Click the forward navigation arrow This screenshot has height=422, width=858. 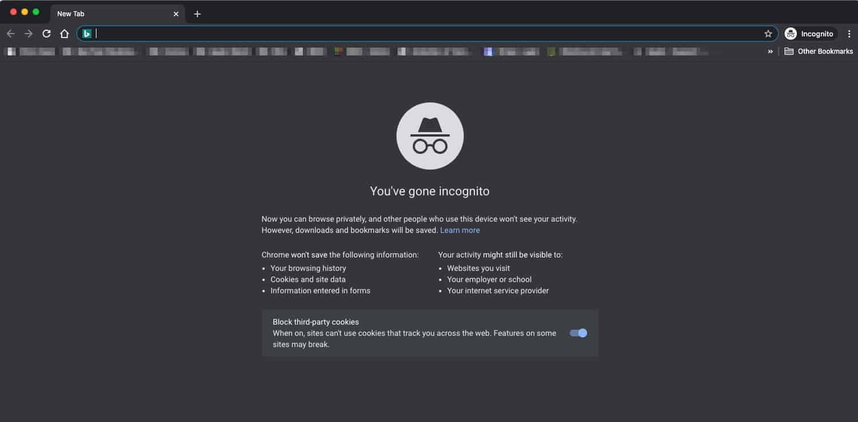[29, 34]
